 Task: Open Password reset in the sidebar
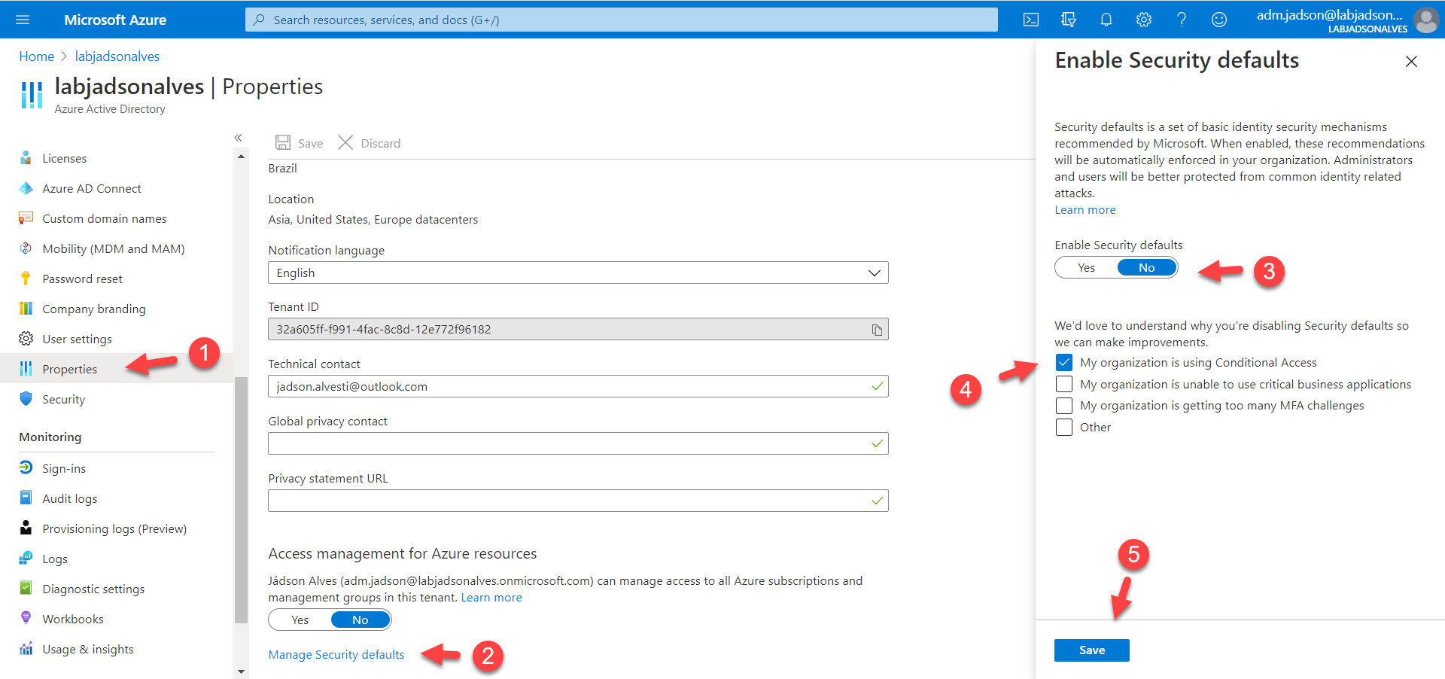82,279
